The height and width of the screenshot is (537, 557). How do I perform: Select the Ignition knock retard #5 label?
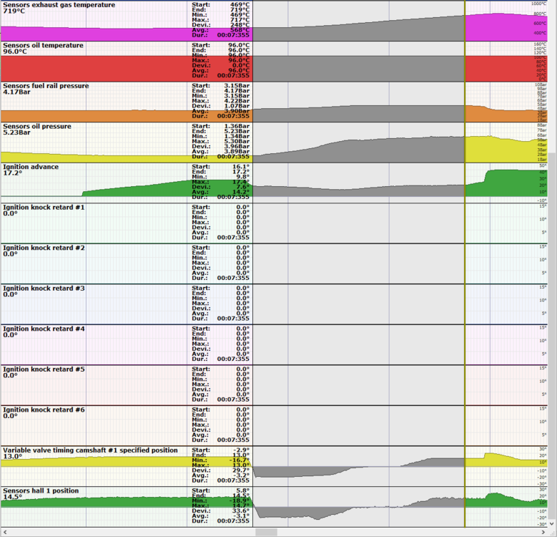tap(44, 370)
